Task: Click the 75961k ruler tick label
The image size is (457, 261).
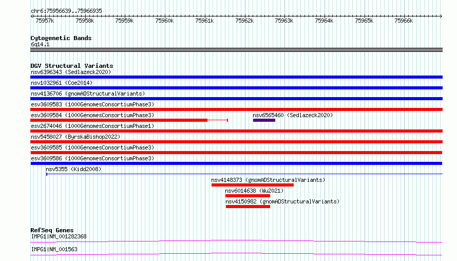Action: [x=204, y=21]
